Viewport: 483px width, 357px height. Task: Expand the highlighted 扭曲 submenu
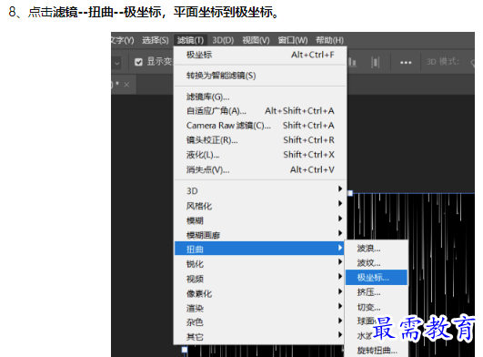(x=259, y=249)
